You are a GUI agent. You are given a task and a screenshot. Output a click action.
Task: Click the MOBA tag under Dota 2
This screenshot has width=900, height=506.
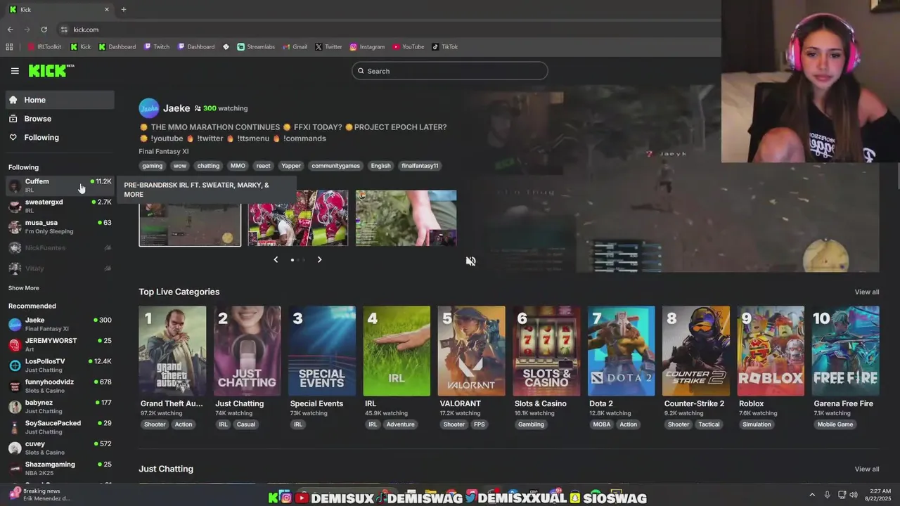point(602,424)
